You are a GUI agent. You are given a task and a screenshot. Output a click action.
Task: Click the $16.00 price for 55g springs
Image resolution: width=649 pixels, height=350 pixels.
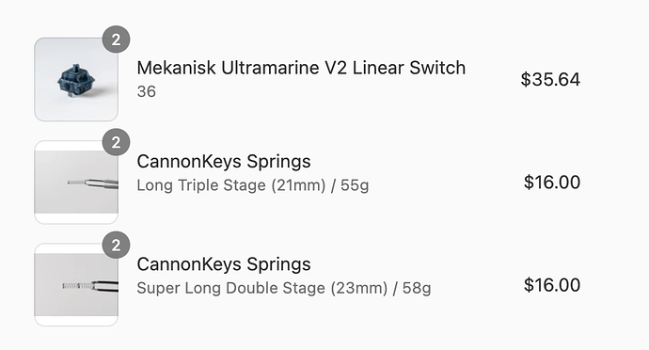click(x=552, y=183)
